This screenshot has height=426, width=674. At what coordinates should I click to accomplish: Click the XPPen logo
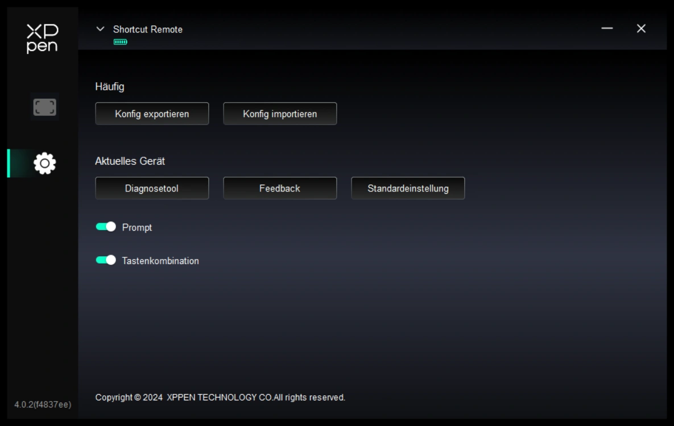(42, 39)
